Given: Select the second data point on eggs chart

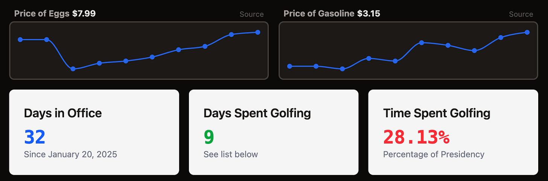Looking at the screenshot, I should pyautogui.click(x=47, y=39).
